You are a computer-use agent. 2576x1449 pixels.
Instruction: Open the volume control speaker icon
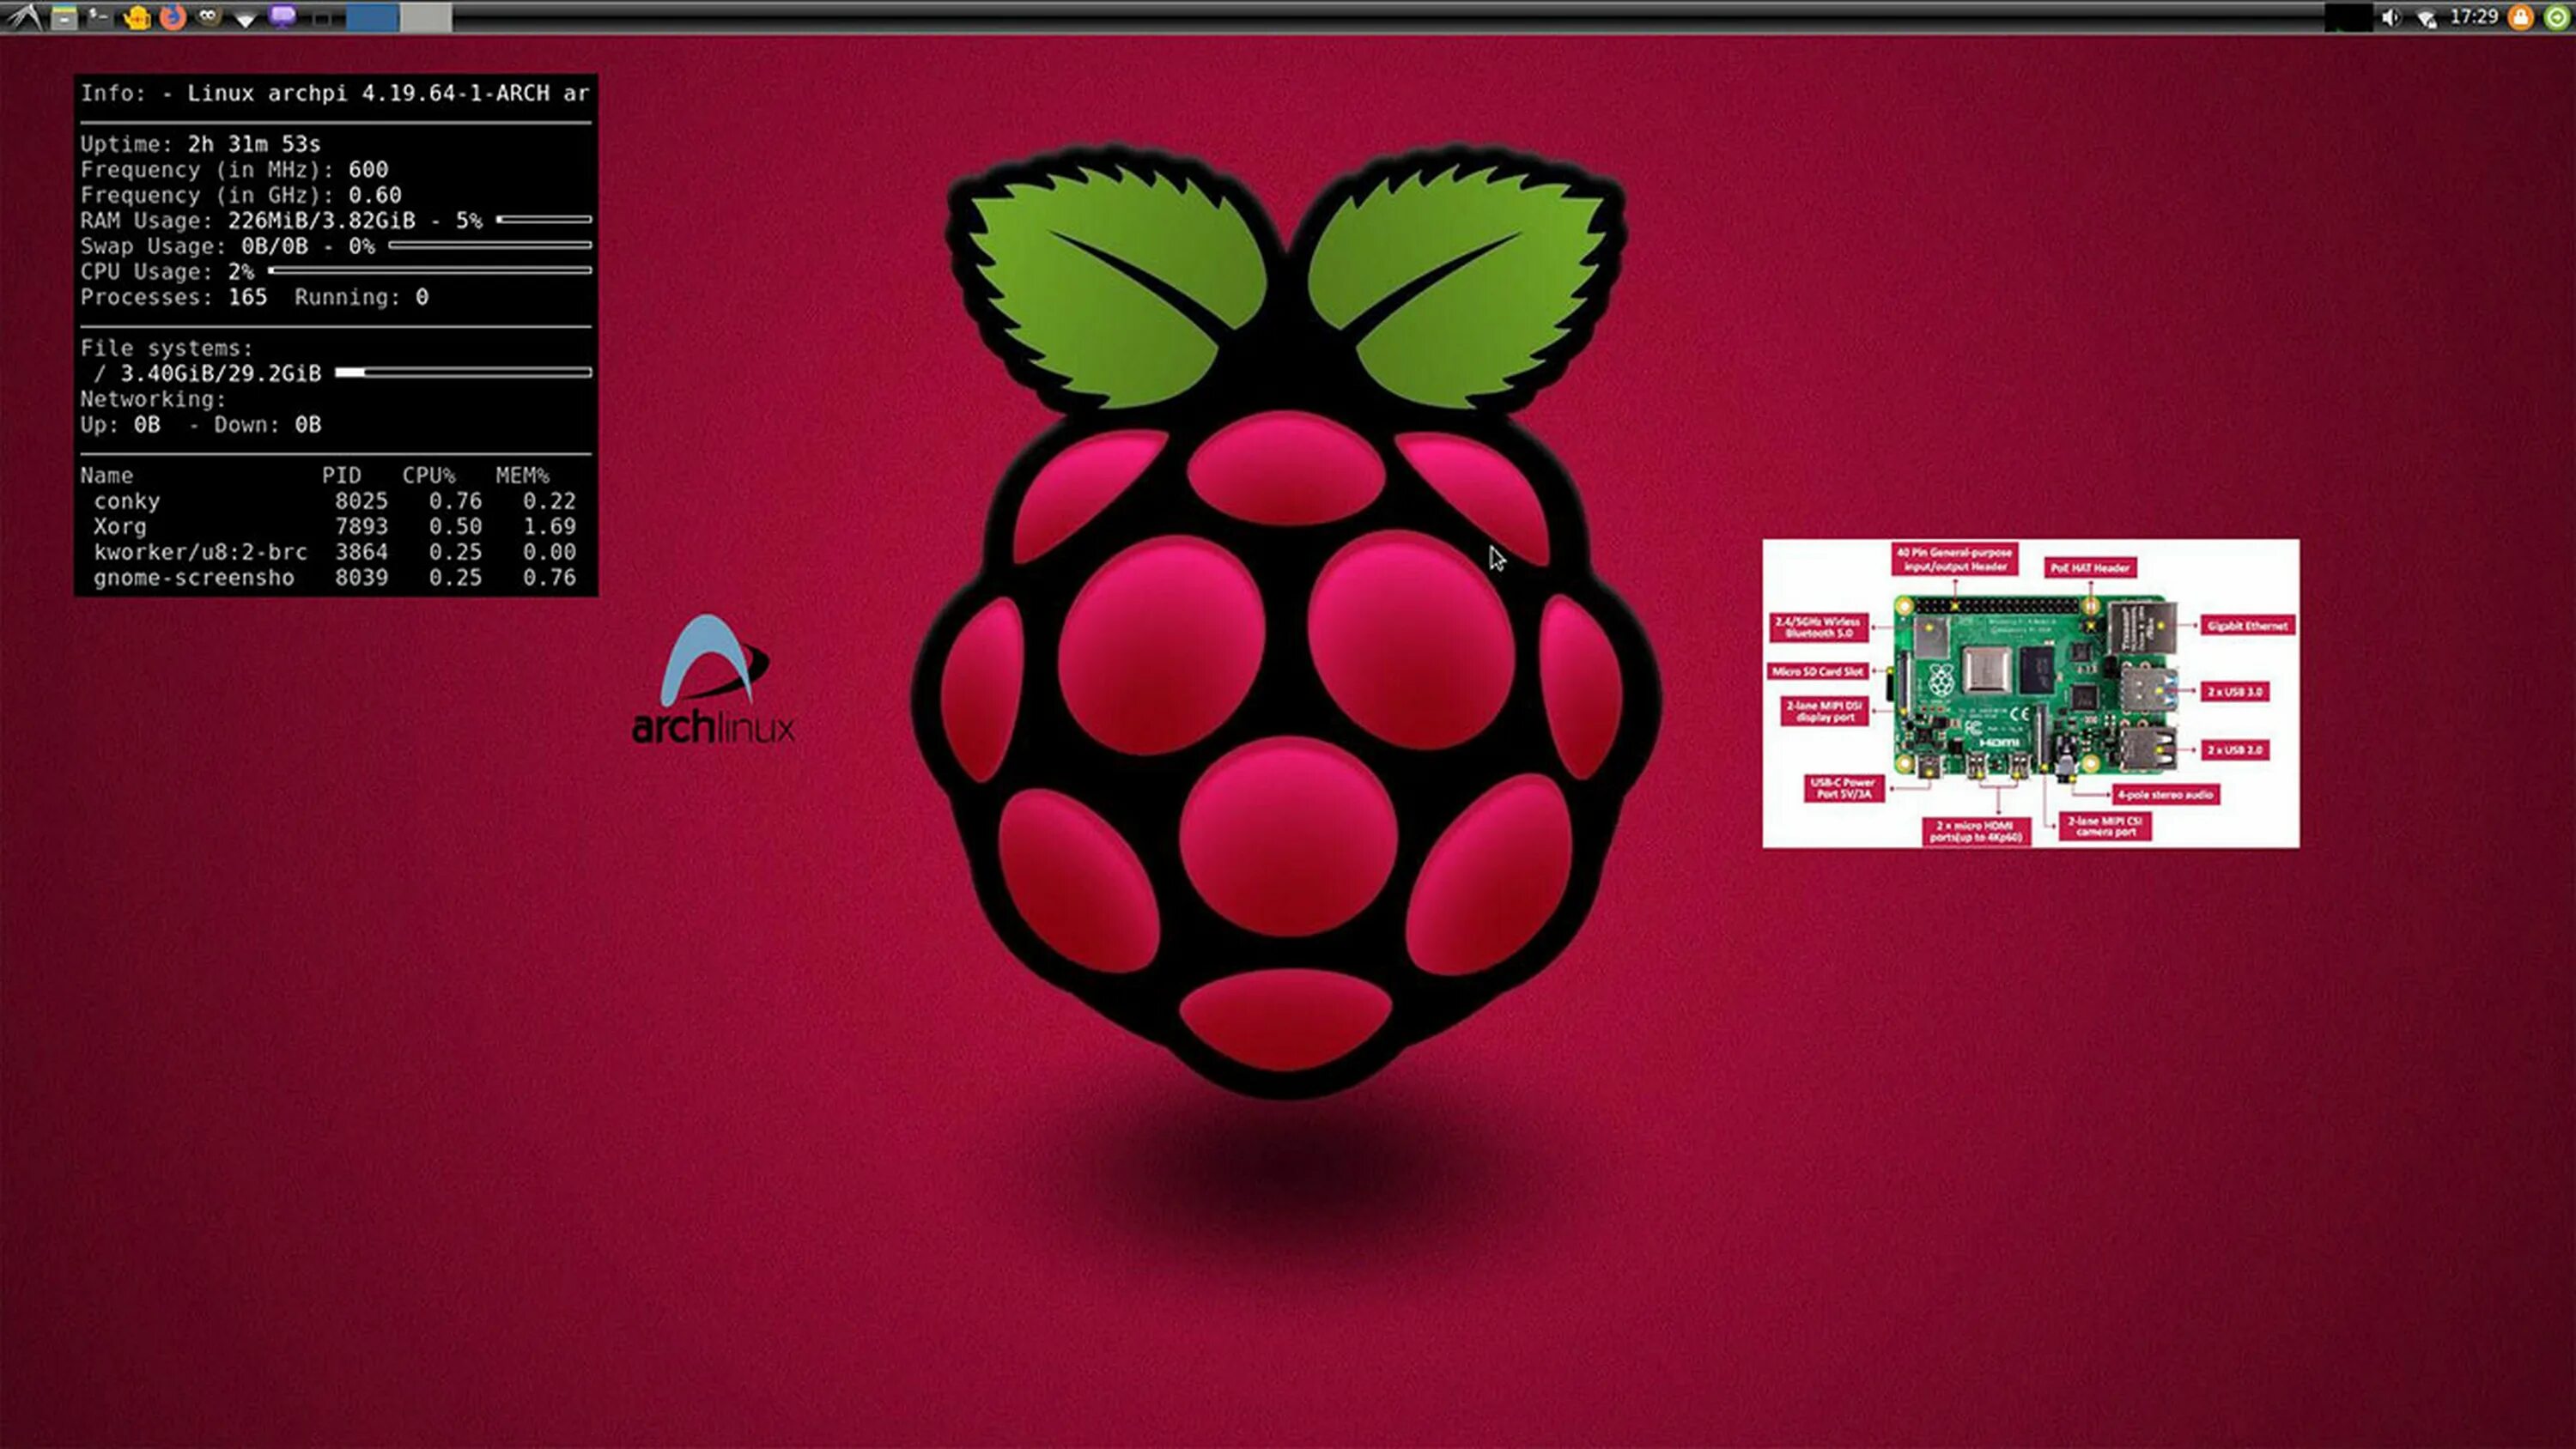[x=2391, y=17]
